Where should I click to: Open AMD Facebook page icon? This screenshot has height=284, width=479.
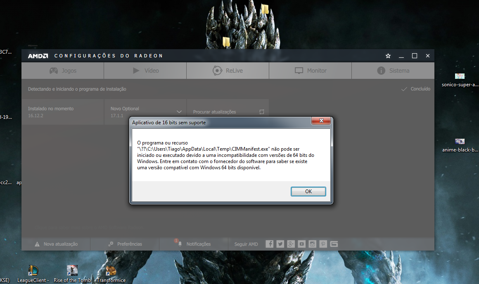click(269, 244)
